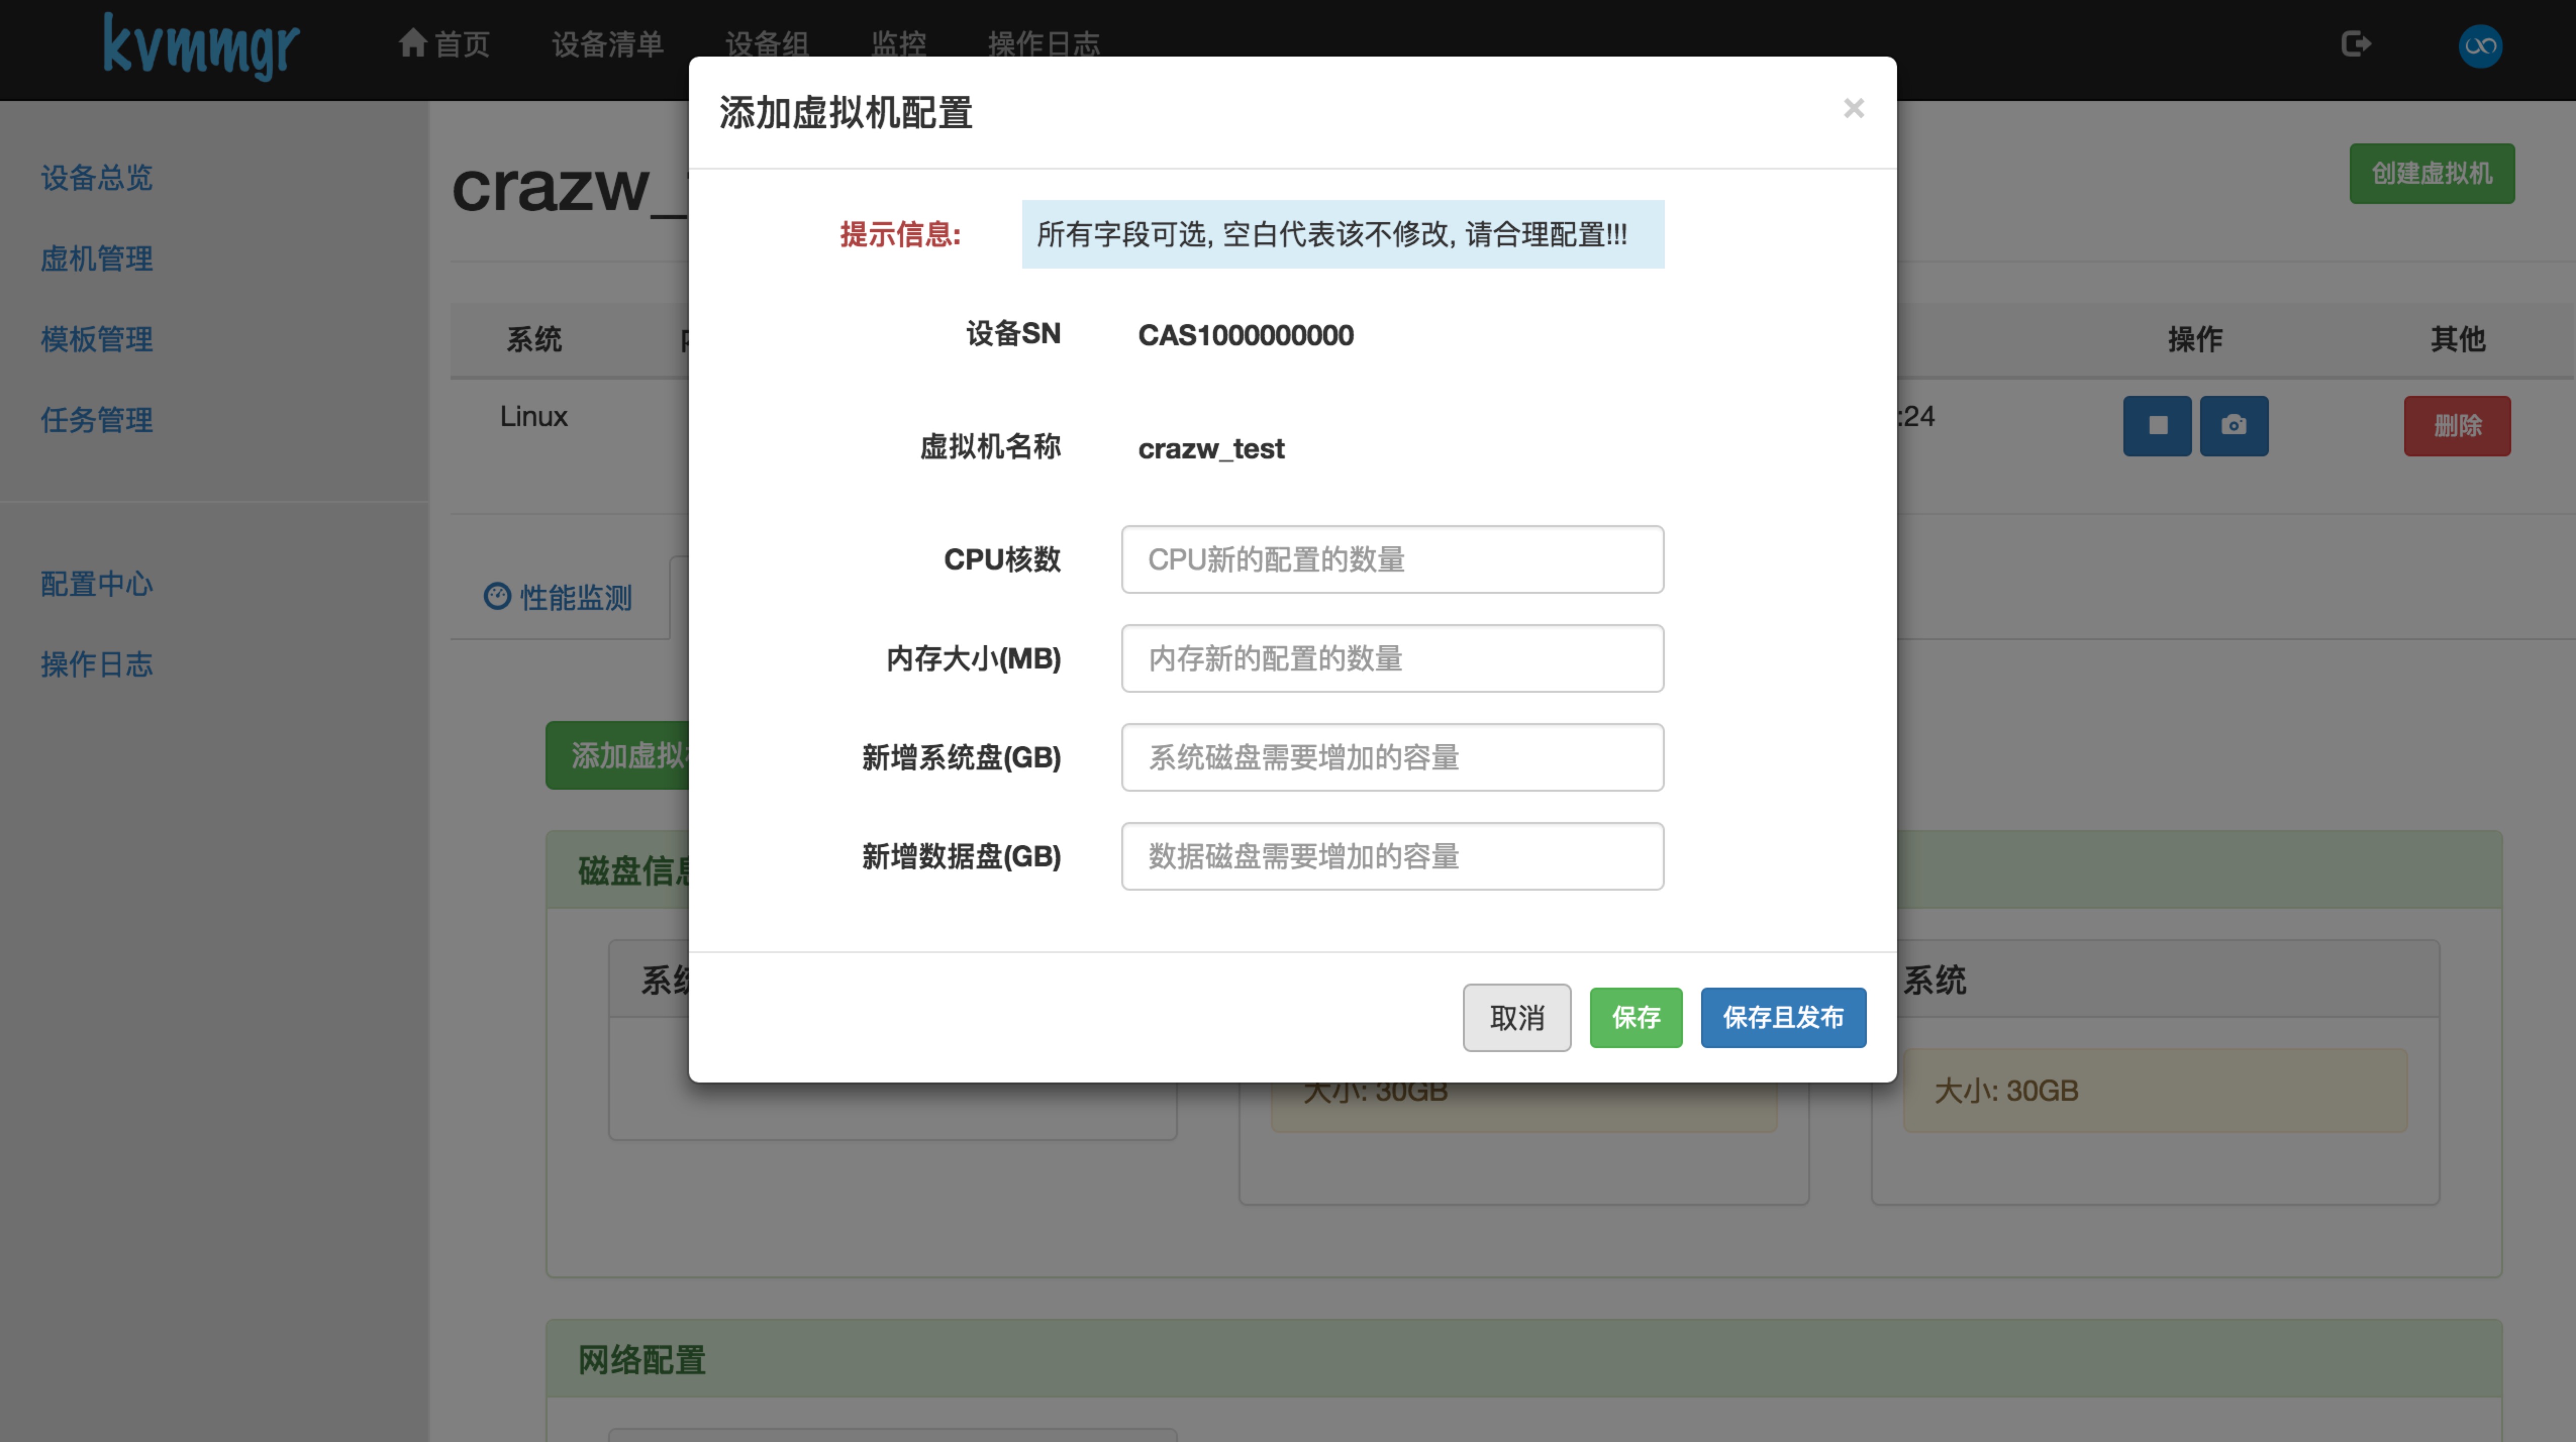Screen dimensions: 2576x1442
Task: Click the camera snapshot icon button
Action: (2233, 426)
